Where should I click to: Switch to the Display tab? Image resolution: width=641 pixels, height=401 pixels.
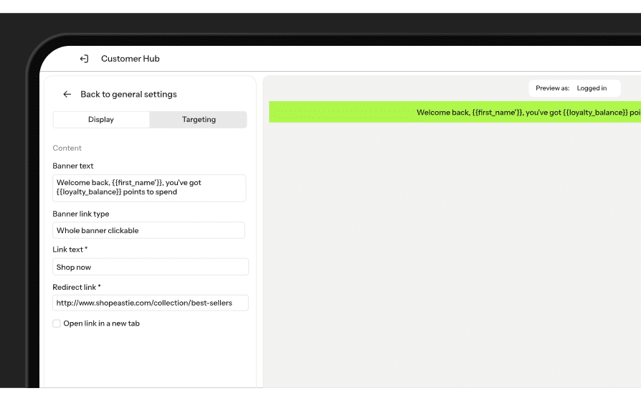101,120
